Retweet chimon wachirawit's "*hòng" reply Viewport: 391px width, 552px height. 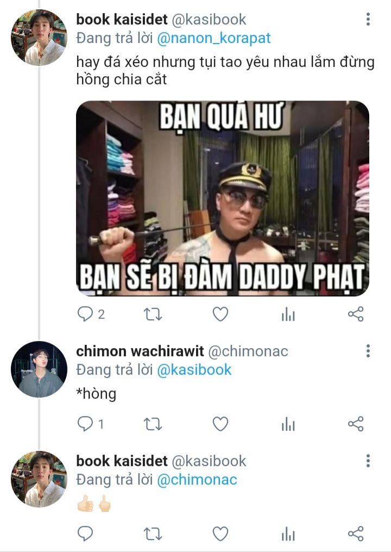[153, 424]
